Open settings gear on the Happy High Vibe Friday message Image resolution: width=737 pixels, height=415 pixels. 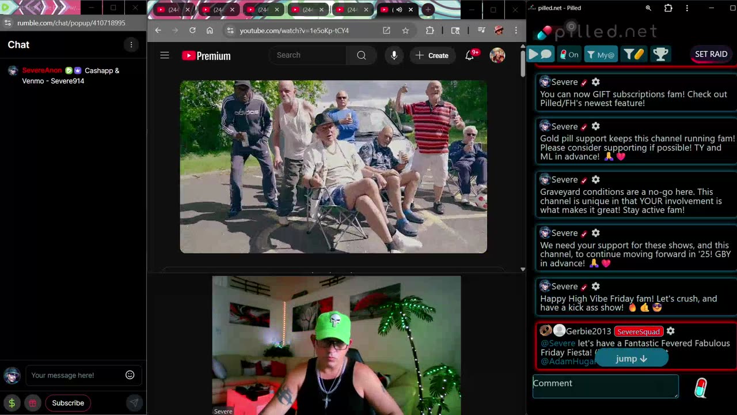tap(596, 286)
